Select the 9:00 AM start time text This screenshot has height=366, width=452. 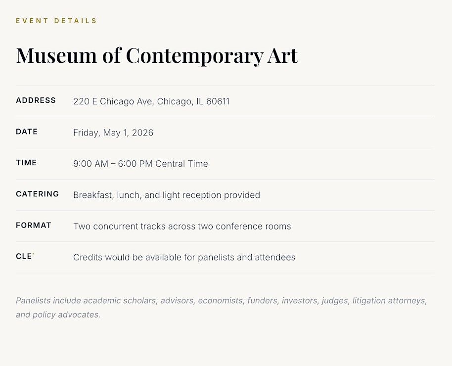coord(90,164)
